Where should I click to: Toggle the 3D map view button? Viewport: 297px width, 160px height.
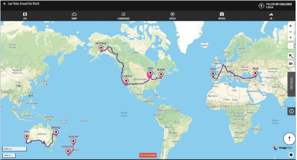point(290,64)
